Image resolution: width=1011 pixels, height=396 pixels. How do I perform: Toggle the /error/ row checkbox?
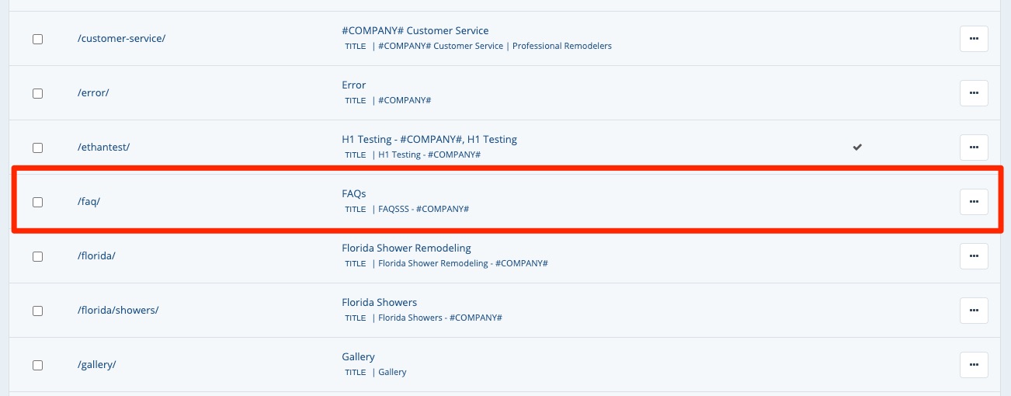point(37,93)
